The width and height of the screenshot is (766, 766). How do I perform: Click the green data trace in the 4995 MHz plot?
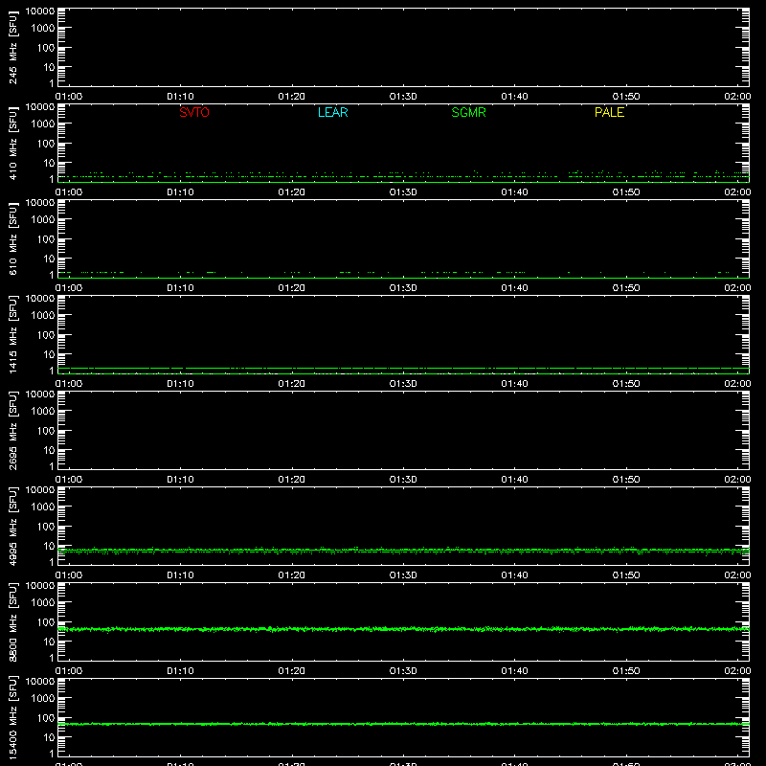[403, 551]
